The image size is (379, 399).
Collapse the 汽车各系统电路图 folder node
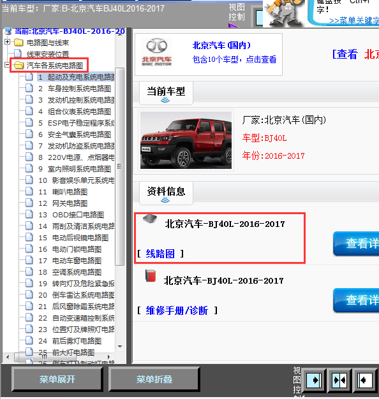pyautogui.click(x=8, y=65)
